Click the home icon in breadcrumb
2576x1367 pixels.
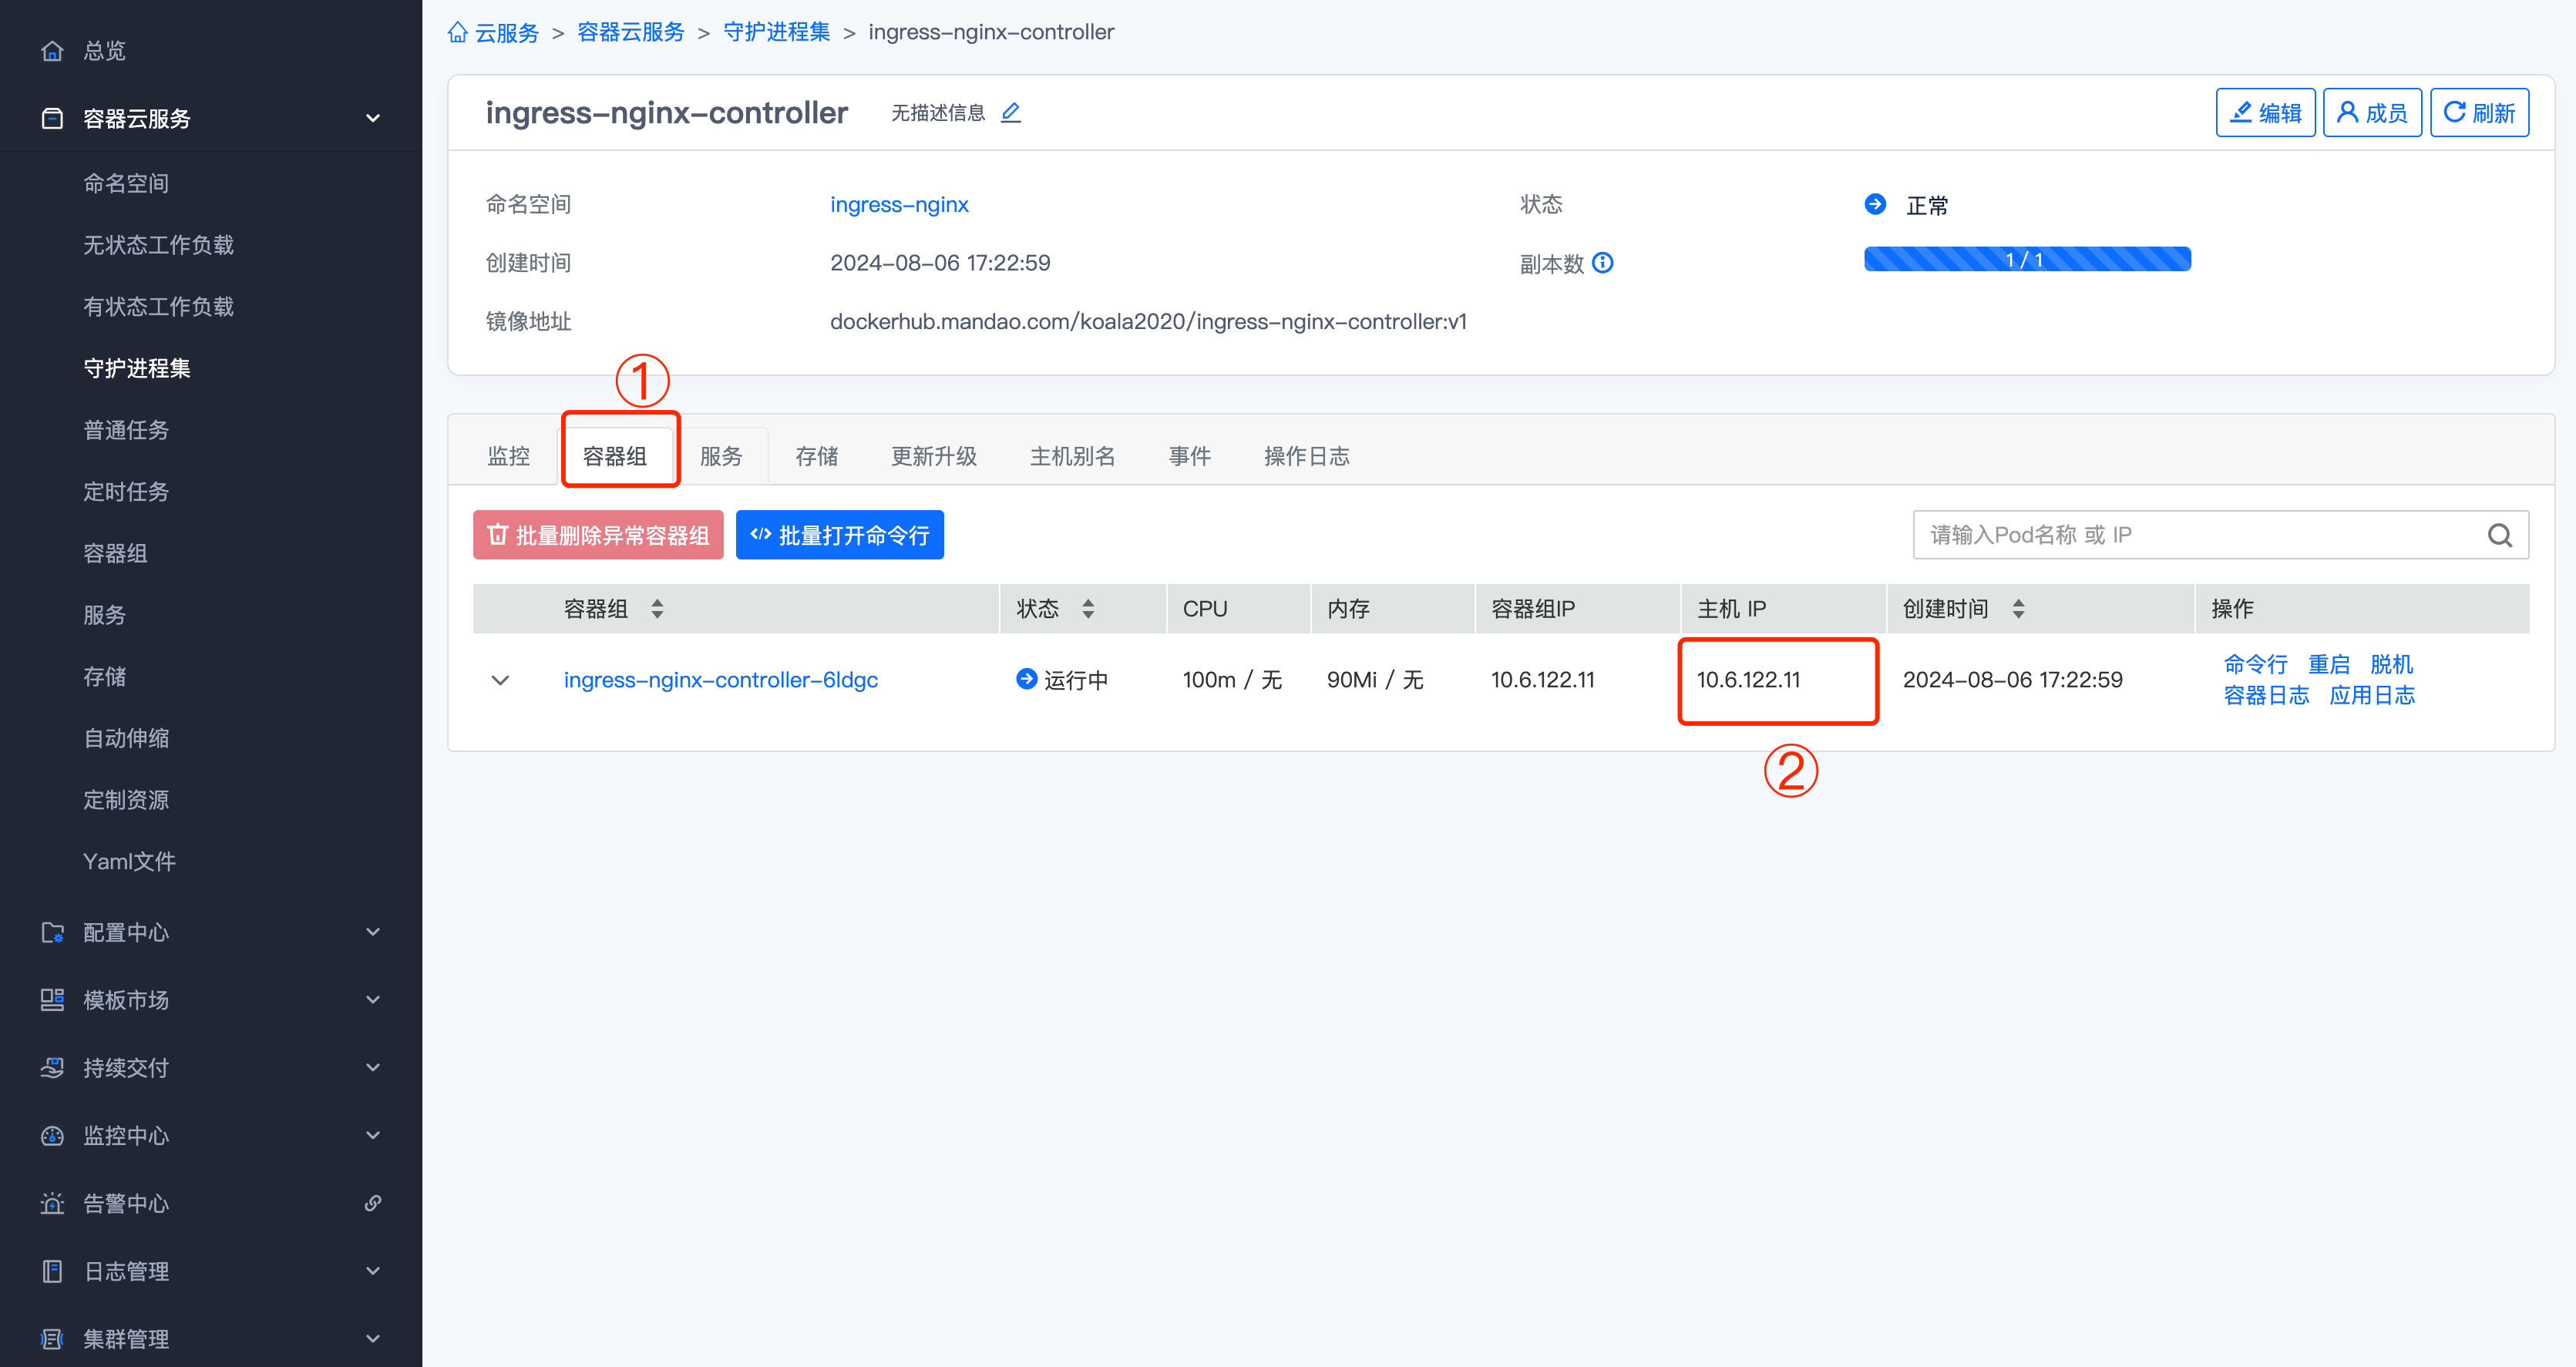coord(458,32)
